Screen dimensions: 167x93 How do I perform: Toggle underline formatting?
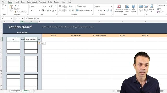[37, 10]
